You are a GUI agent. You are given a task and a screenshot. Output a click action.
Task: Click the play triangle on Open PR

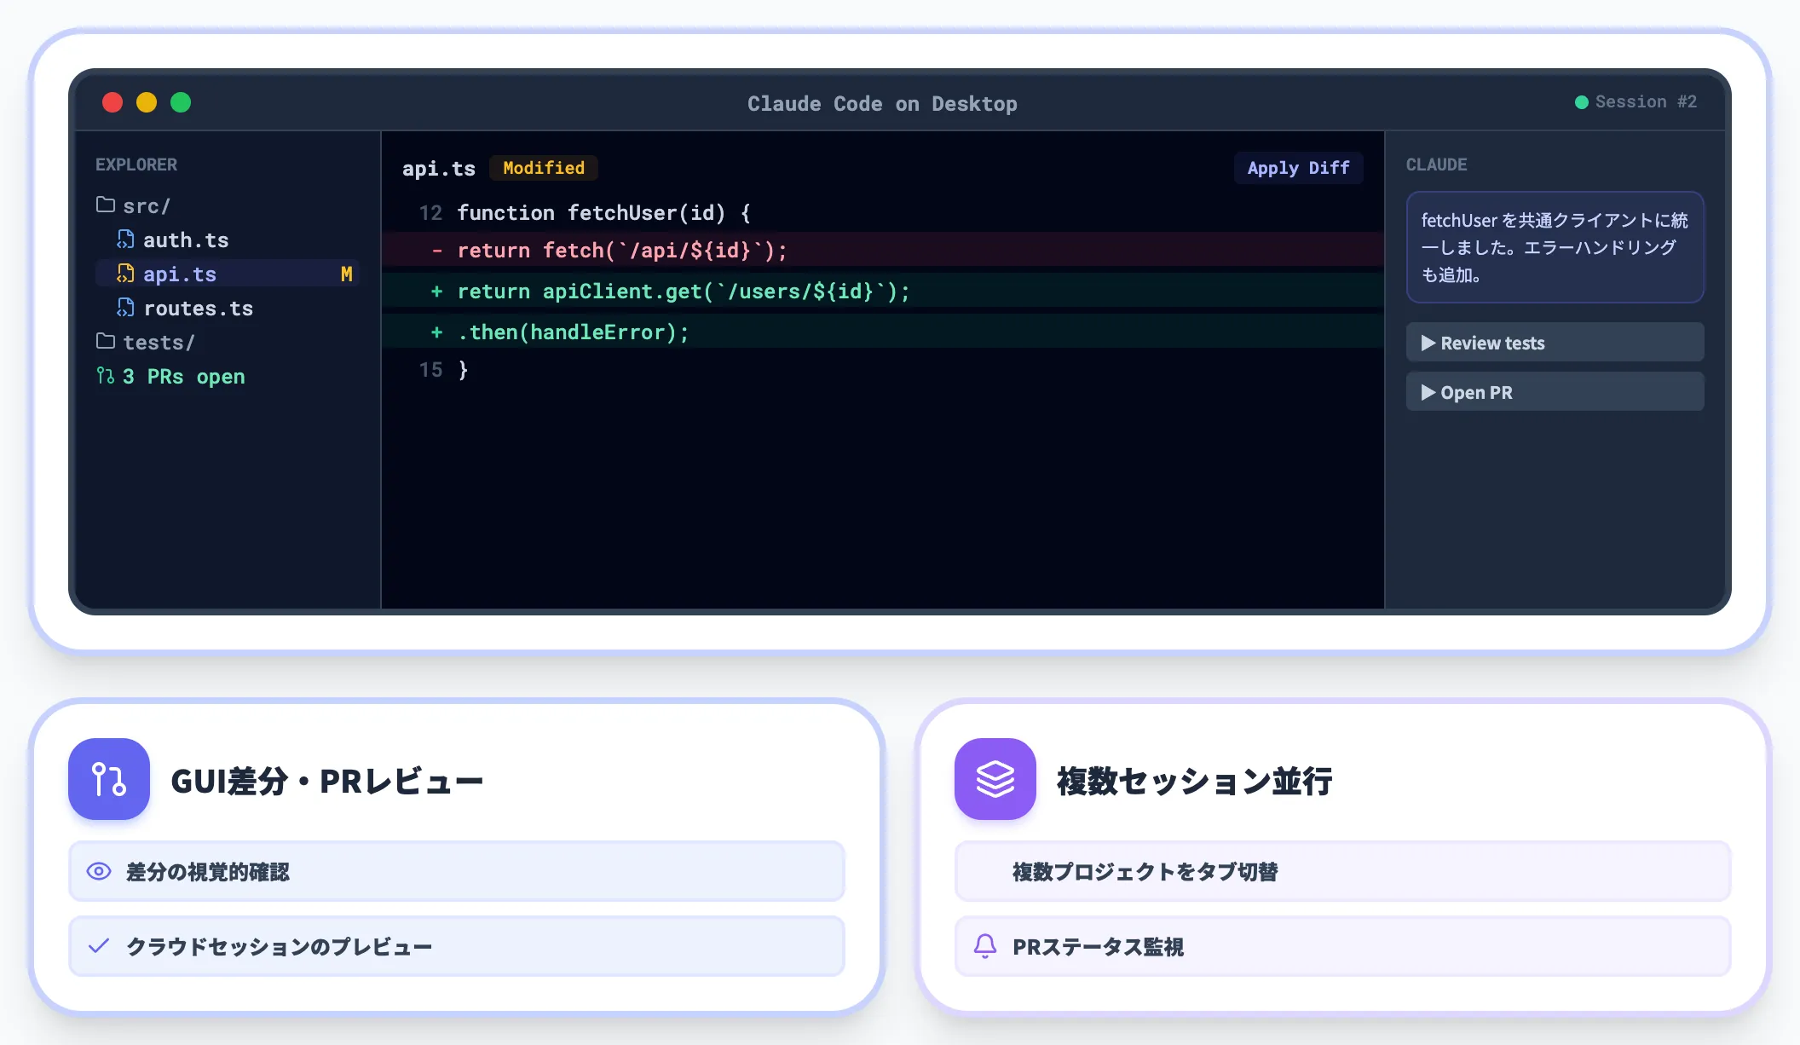[x=1428, y=392]
